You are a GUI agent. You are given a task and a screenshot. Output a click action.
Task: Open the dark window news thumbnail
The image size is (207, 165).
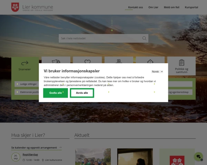(x=135, y=157)
